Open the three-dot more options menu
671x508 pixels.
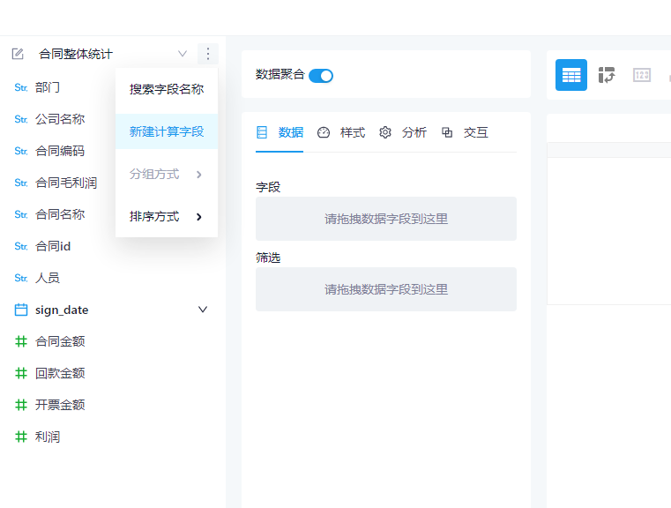207,54
